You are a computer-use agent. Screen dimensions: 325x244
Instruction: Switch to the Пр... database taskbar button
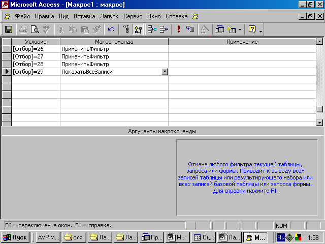152,237
